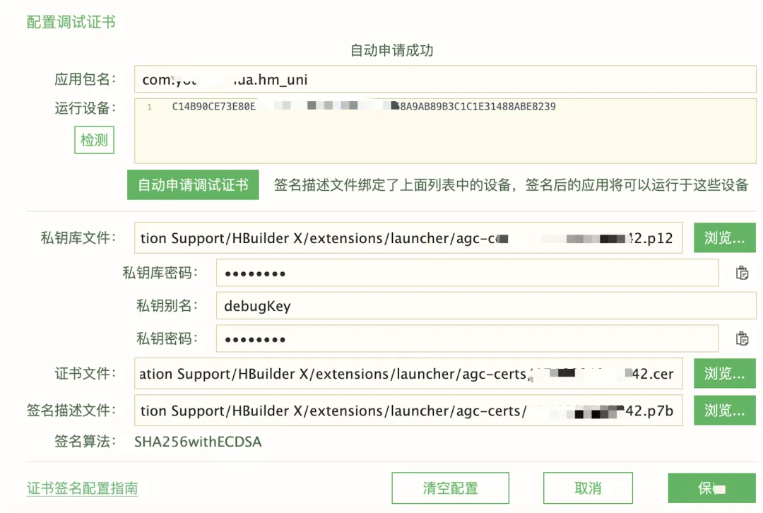763x513 pixels.
Task: Cancel the dialog with 取消
Action: [x=588, y=488]
